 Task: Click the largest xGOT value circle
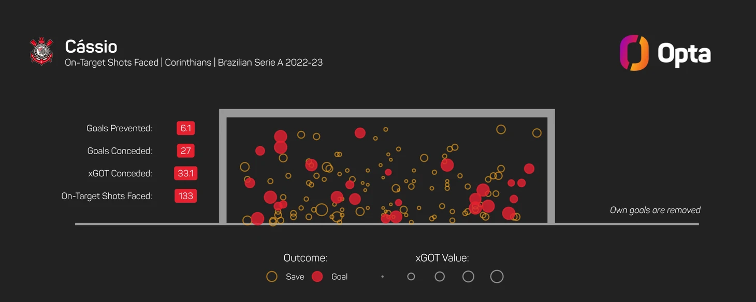pyautogui.click(x=497, y=277)
